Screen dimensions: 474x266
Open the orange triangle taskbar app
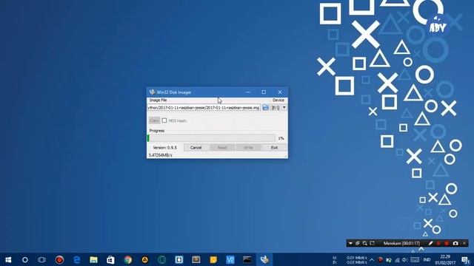pyautogui.click(x=145, y=259)
